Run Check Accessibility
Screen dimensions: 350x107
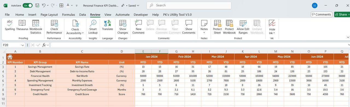pyautogui.click(x=75, y=27)
